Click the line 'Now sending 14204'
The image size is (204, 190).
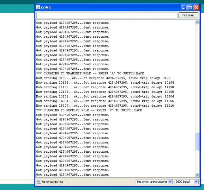click(x=105, y=101)
